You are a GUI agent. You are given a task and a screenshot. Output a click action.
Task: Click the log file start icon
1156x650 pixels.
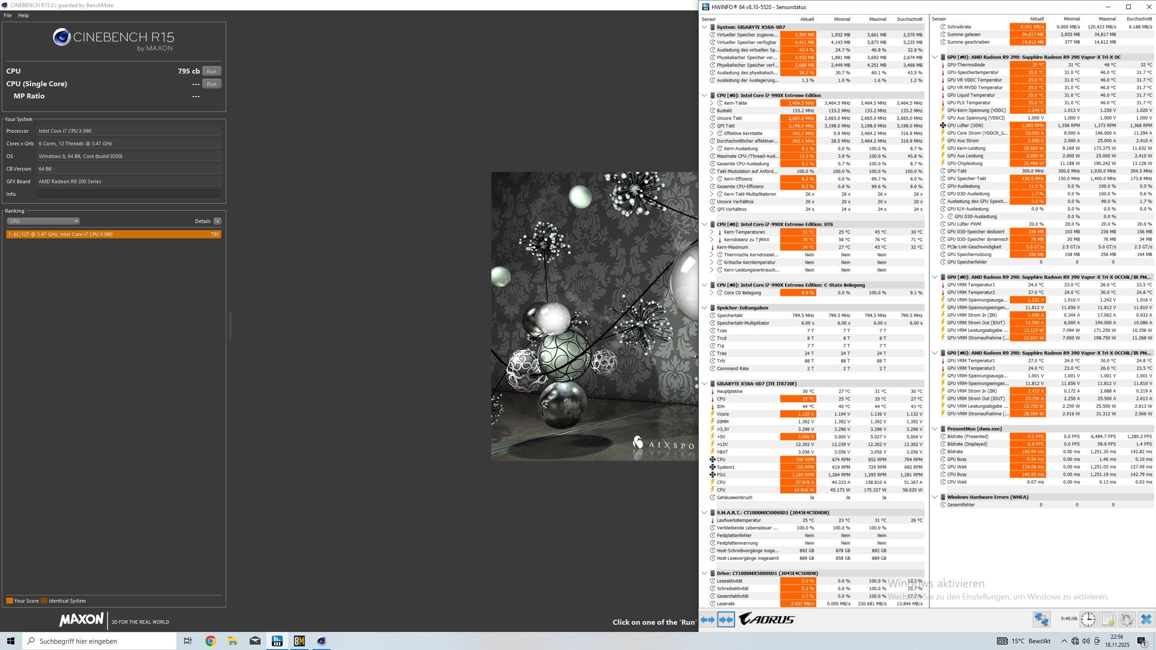point(1108,619)
